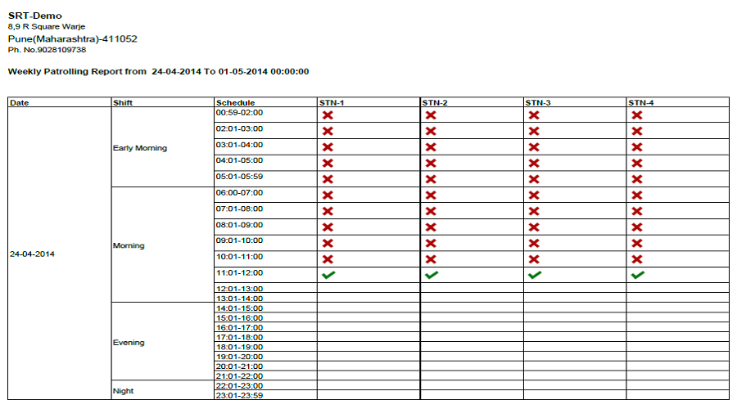
Task: Click the green checkmark under STN-3 at 11:01-12:00
Action: click(x=534, y=276)
